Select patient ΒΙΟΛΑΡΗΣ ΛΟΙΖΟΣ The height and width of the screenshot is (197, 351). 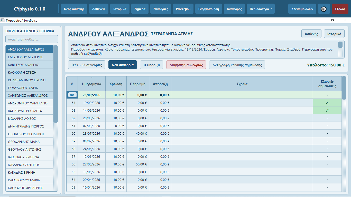coord(29,119)
